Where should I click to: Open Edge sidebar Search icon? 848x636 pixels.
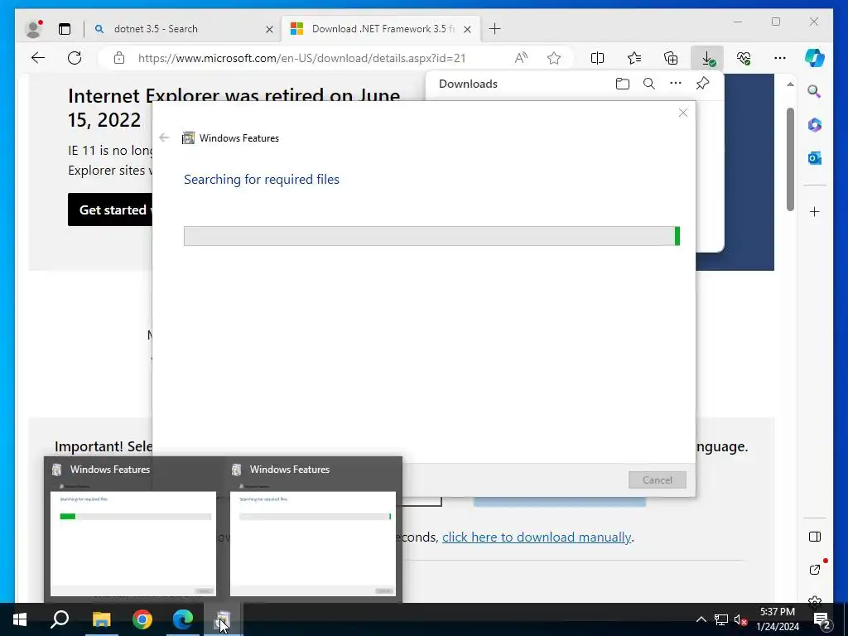[x=815, y=91]
